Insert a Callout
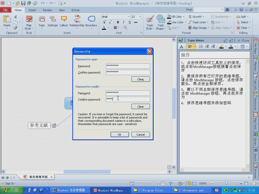 point(63,19)
